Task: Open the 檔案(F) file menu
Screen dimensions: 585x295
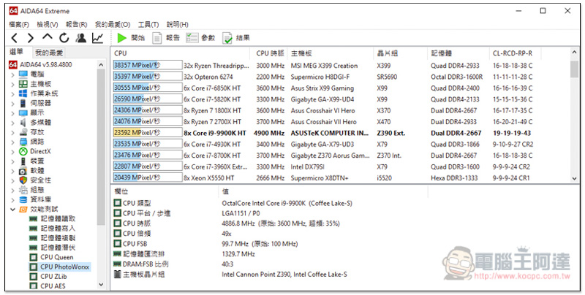Action: point(19,24)
